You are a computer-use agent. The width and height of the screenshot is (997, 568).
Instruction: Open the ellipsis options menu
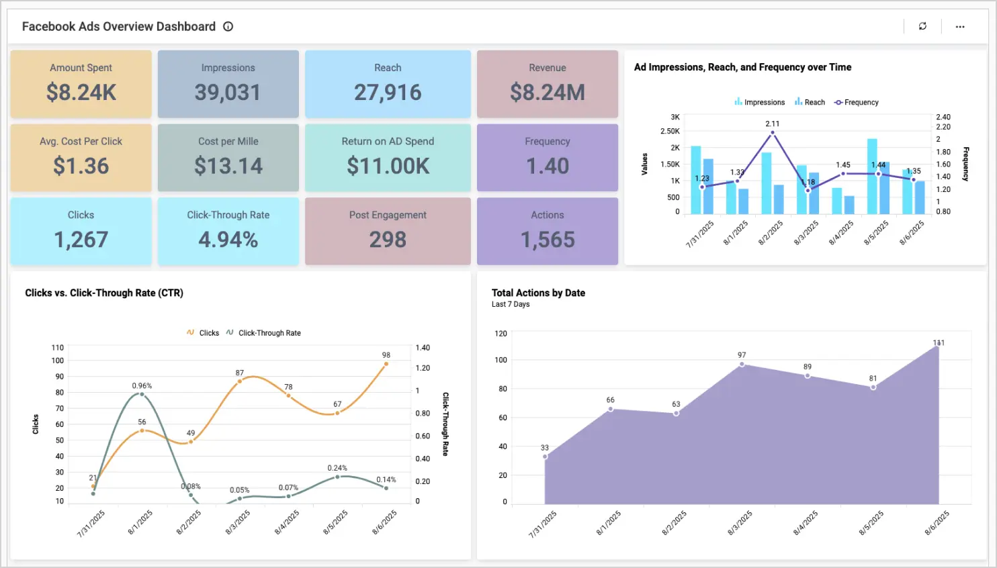click(x=960, y=26)
